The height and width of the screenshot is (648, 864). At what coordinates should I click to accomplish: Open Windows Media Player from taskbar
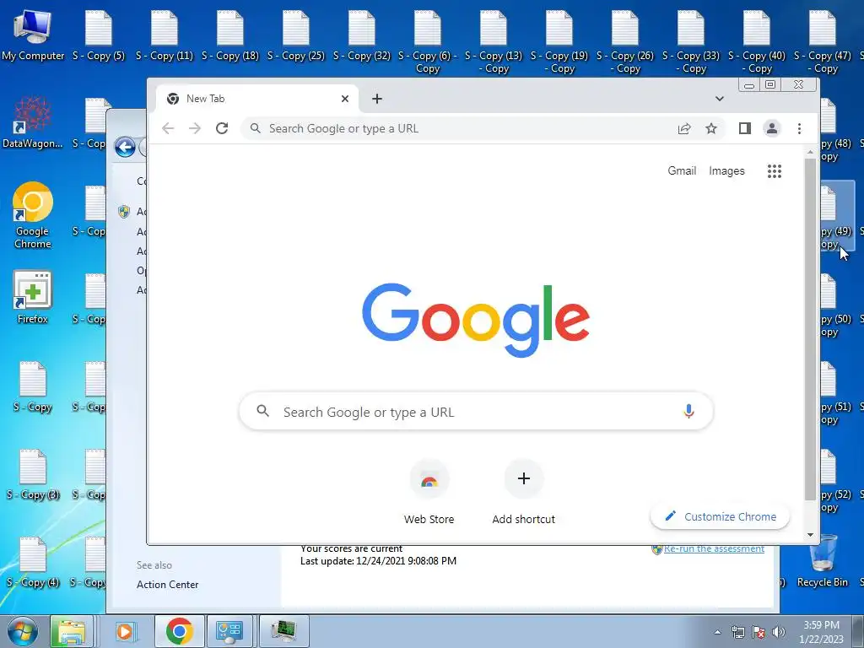125,631
